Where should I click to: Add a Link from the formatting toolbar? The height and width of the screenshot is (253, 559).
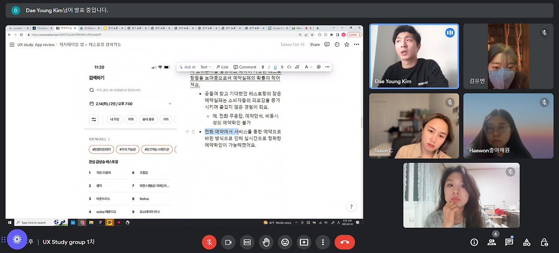[x=222, y=67]
